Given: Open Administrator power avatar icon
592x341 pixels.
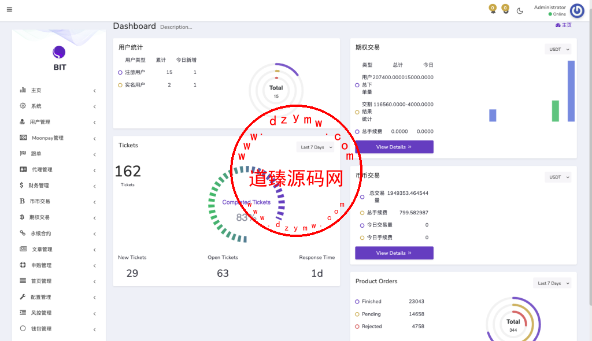Looking at the screenshot, I should pos(577,10).
